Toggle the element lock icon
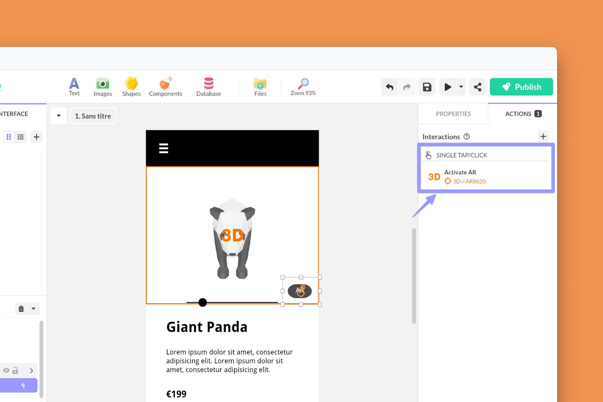603x402 pixels. (x=15, y=370)
